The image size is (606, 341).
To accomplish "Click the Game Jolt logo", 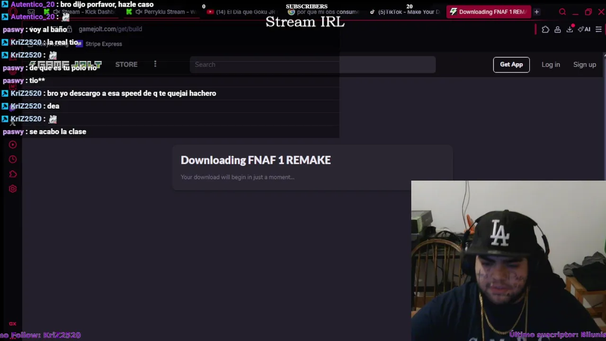I will (x=65, y=64).
